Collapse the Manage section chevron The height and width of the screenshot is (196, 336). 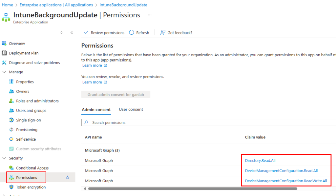(x=4, y=72)
